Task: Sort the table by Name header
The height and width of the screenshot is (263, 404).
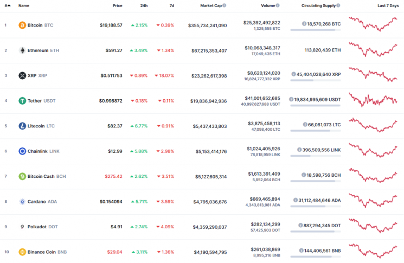Action: click(24, 5)
